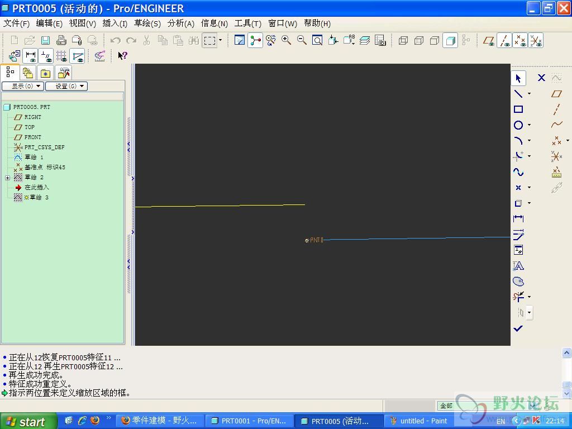The image size is (572, 429).
Task: Toggle datum planes display
Action: coord(489,40)
